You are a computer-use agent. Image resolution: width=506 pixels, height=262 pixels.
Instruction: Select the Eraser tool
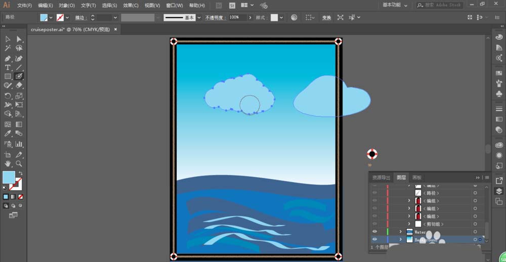(19, 85)
